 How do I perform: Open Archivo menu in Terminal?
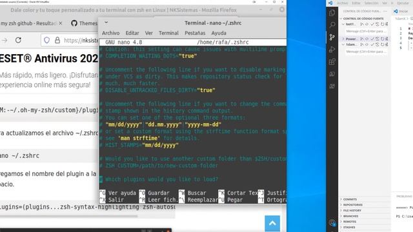point(110,33)
